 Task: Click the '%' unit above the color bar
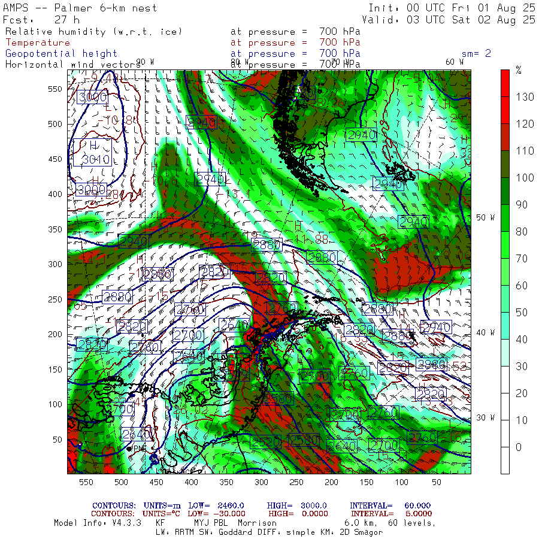(x=519, y=71)
